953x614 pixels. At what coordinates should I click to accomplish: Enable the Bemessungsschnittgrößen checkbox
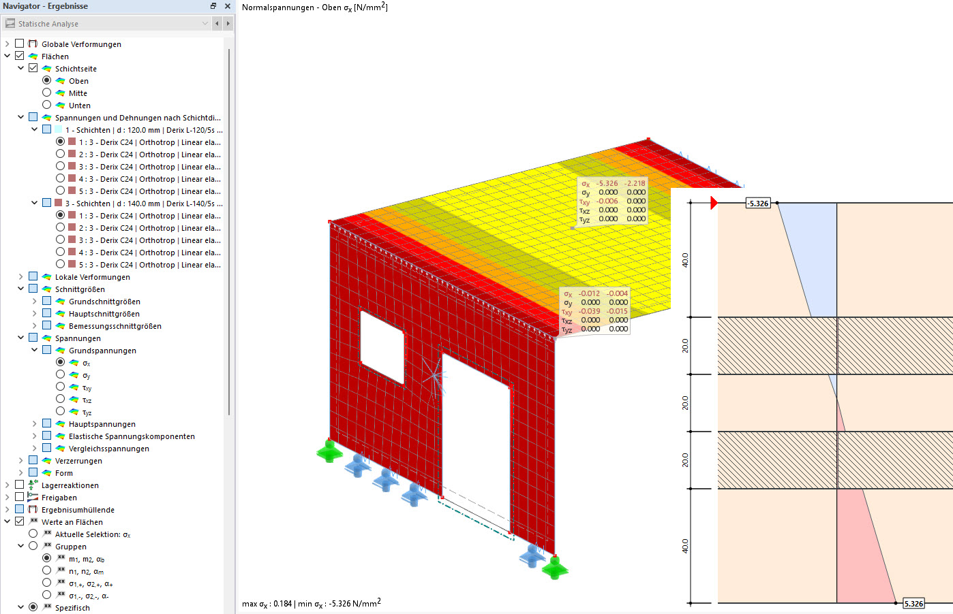click(x=46, y=325)
